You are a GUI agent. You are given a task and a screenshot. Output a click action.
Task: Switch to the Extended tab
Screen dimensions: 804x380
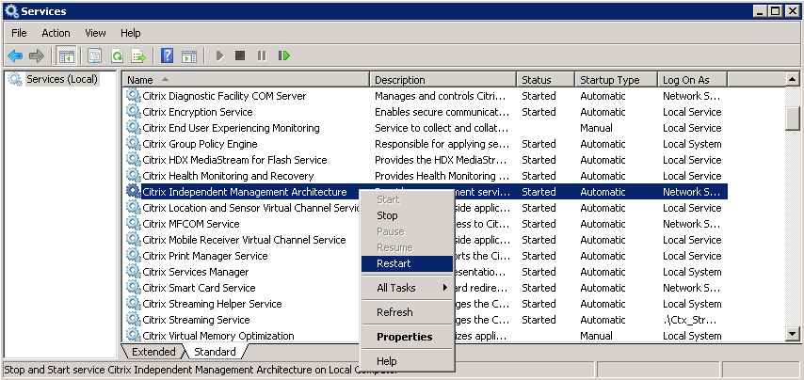tap(153, 352)
